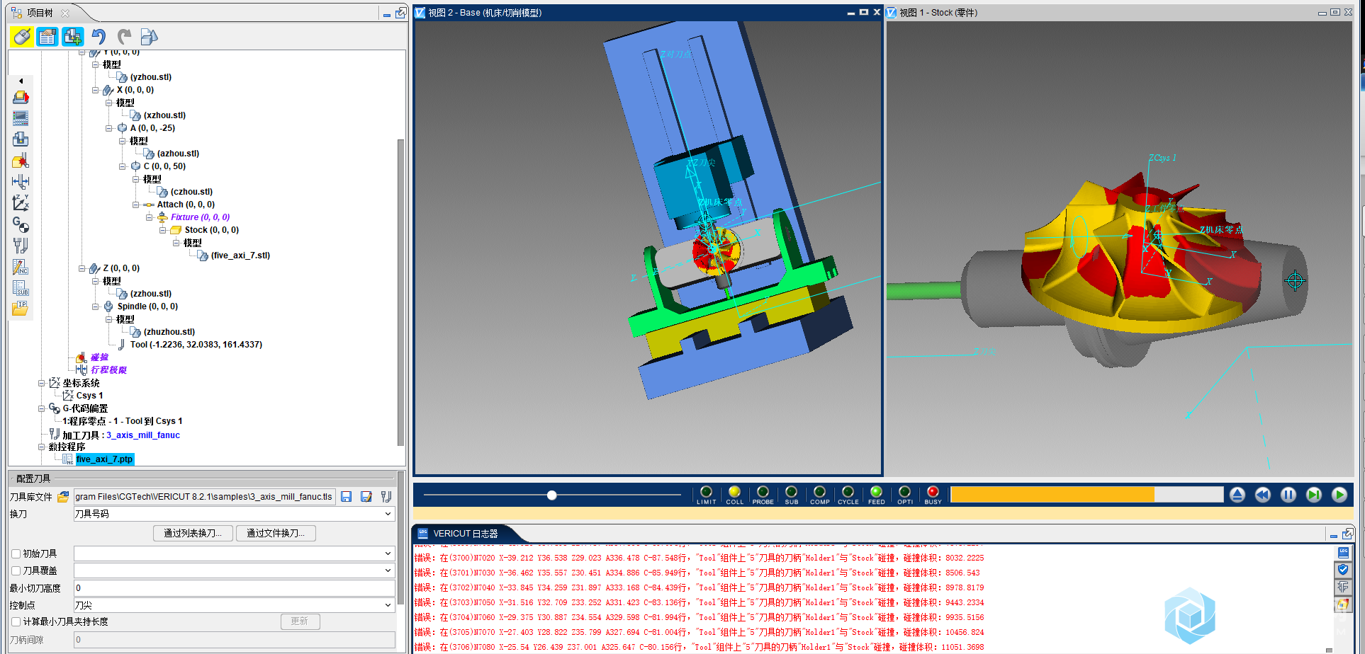Click the log file icon in logger sidebar

(1343, 553)
